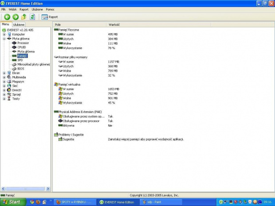275x206 pixels.
Task: Switch to the sdp - Paint taskbar window
Action: pos(161,202)
